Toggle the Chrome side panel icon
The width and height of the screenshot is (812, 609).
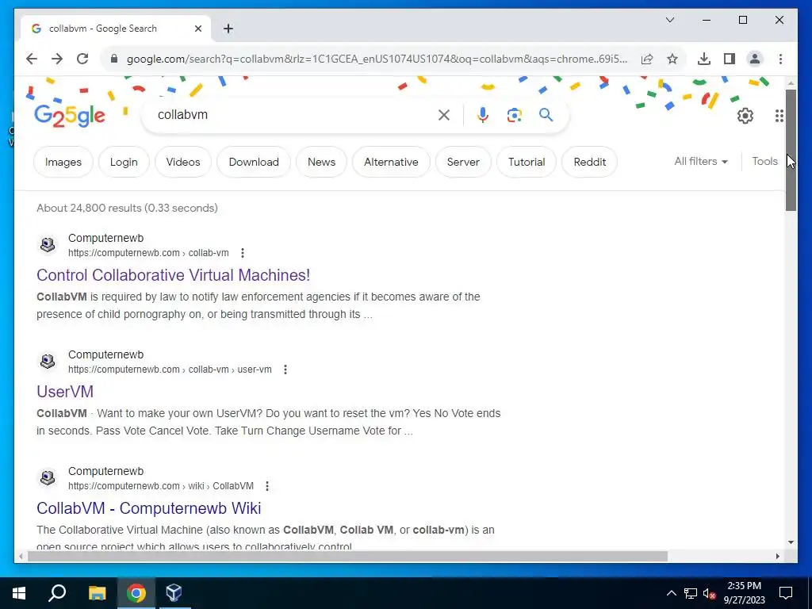[730, 59]
